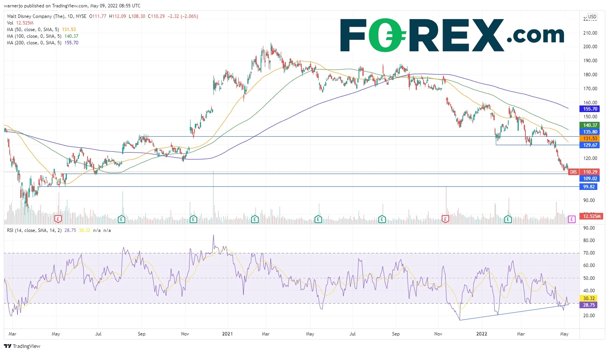
Task: Click the green earnings marker near February 2022
Action: click(508, 220)
